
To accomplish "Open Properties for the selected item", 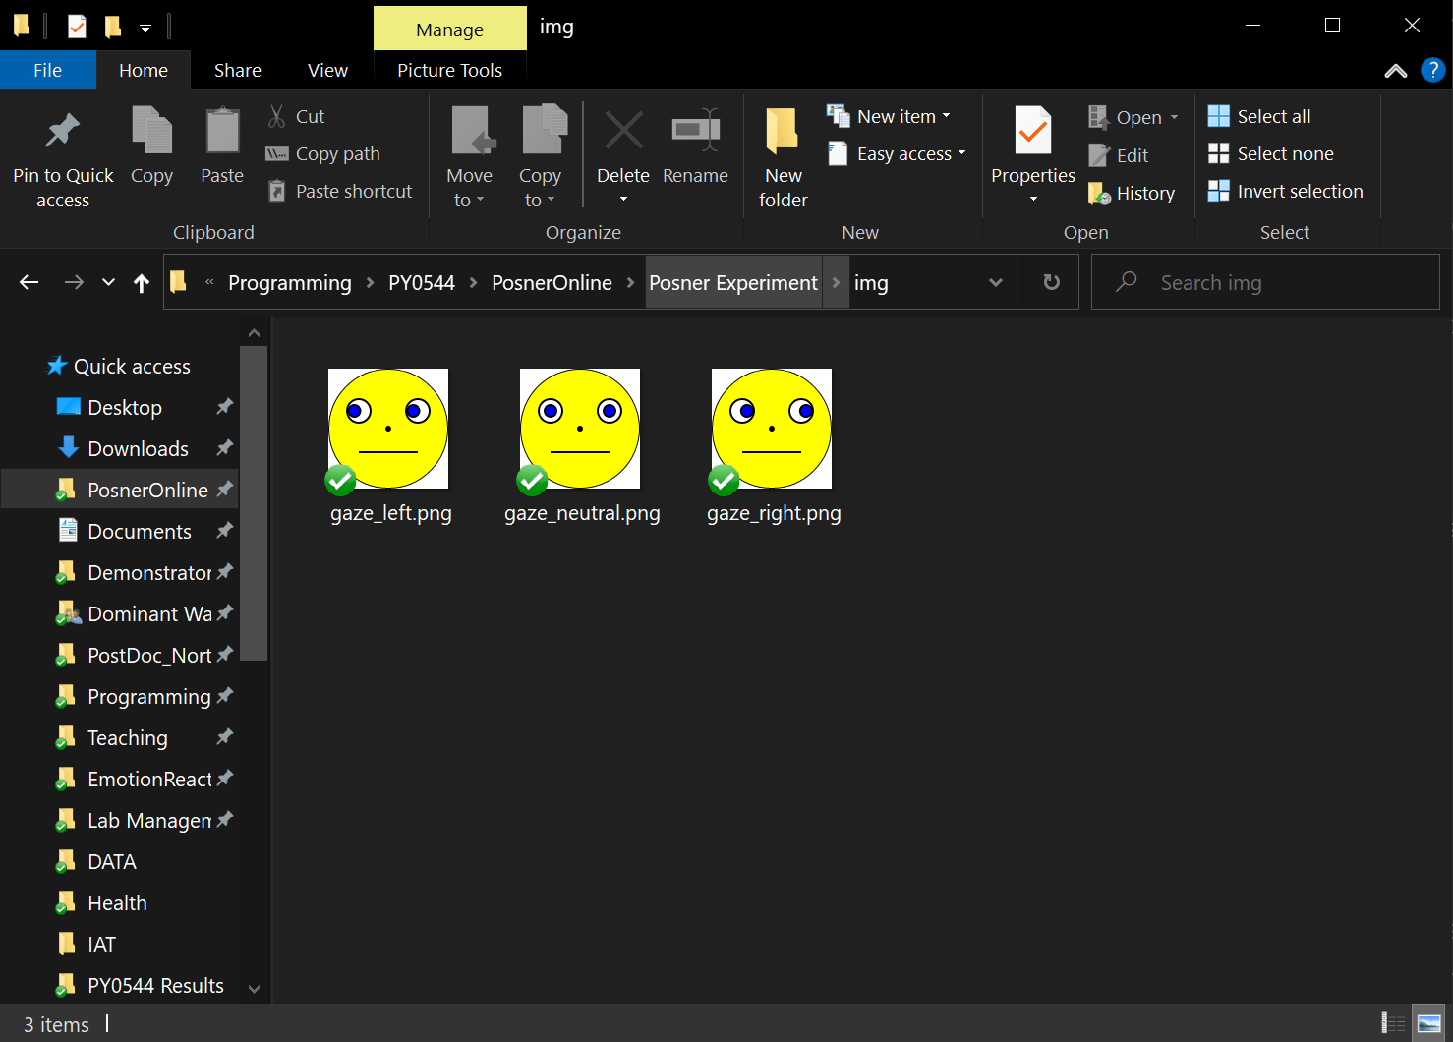I will (1032, 132).
